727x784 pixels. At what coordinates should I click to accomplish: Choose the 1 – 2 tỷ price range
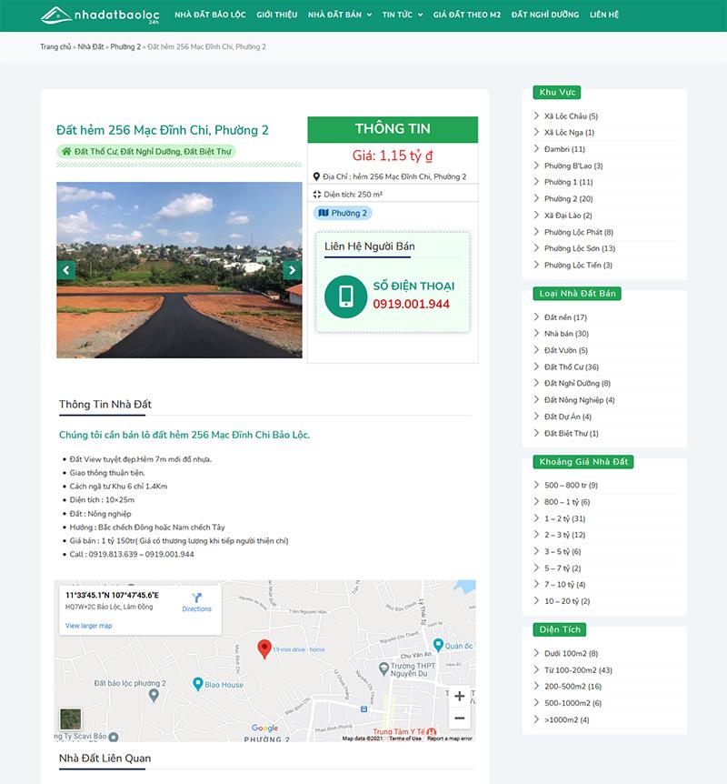(x=564, y=518)
